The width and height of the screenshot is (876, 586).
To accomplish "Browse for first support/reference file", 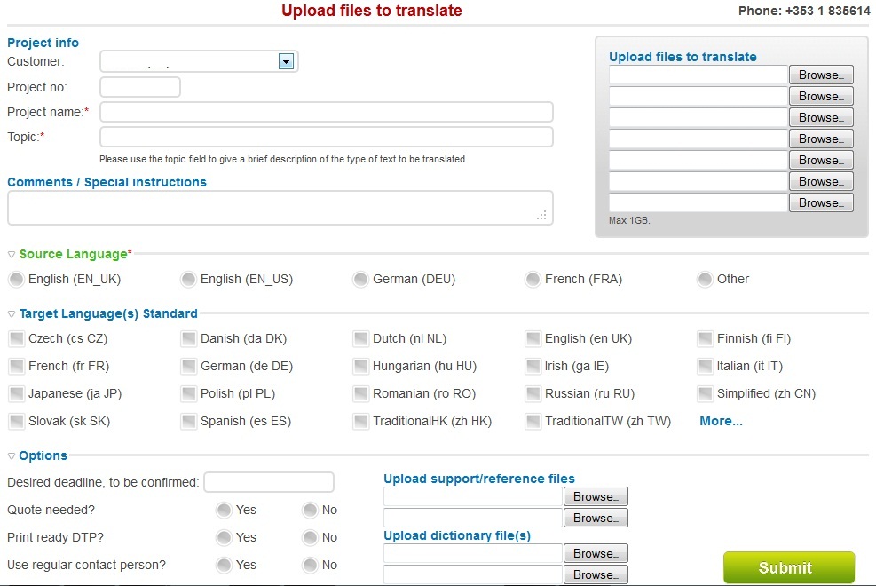I will click(596, 496).
